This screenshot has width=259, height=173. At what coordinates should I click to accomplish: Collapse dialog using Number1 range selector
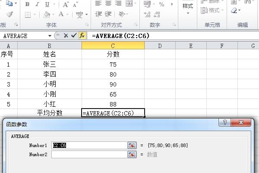pyautogui.click(x=132, y=145)
